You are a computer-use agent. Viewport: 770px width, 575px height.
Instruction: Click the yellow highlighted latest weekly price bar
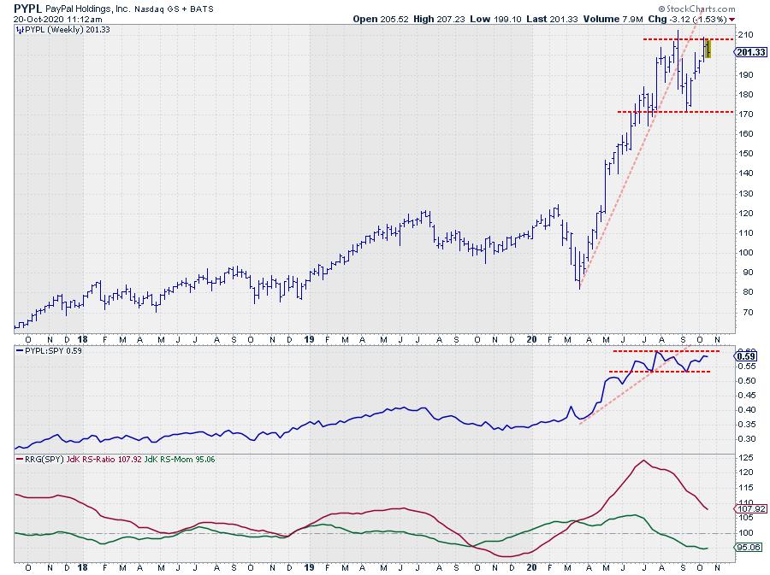(x=708, y=49)
